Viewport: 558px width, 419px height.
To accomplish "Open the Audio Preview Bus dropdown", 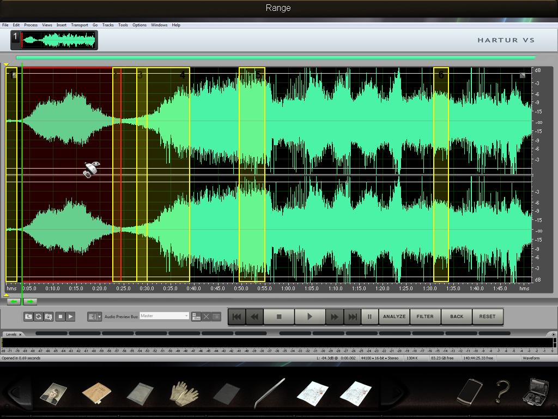I will (x=164, y=316).
